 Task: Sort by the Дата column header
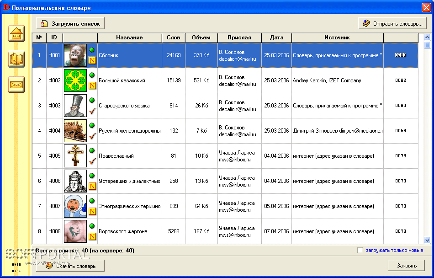[276, 37]
